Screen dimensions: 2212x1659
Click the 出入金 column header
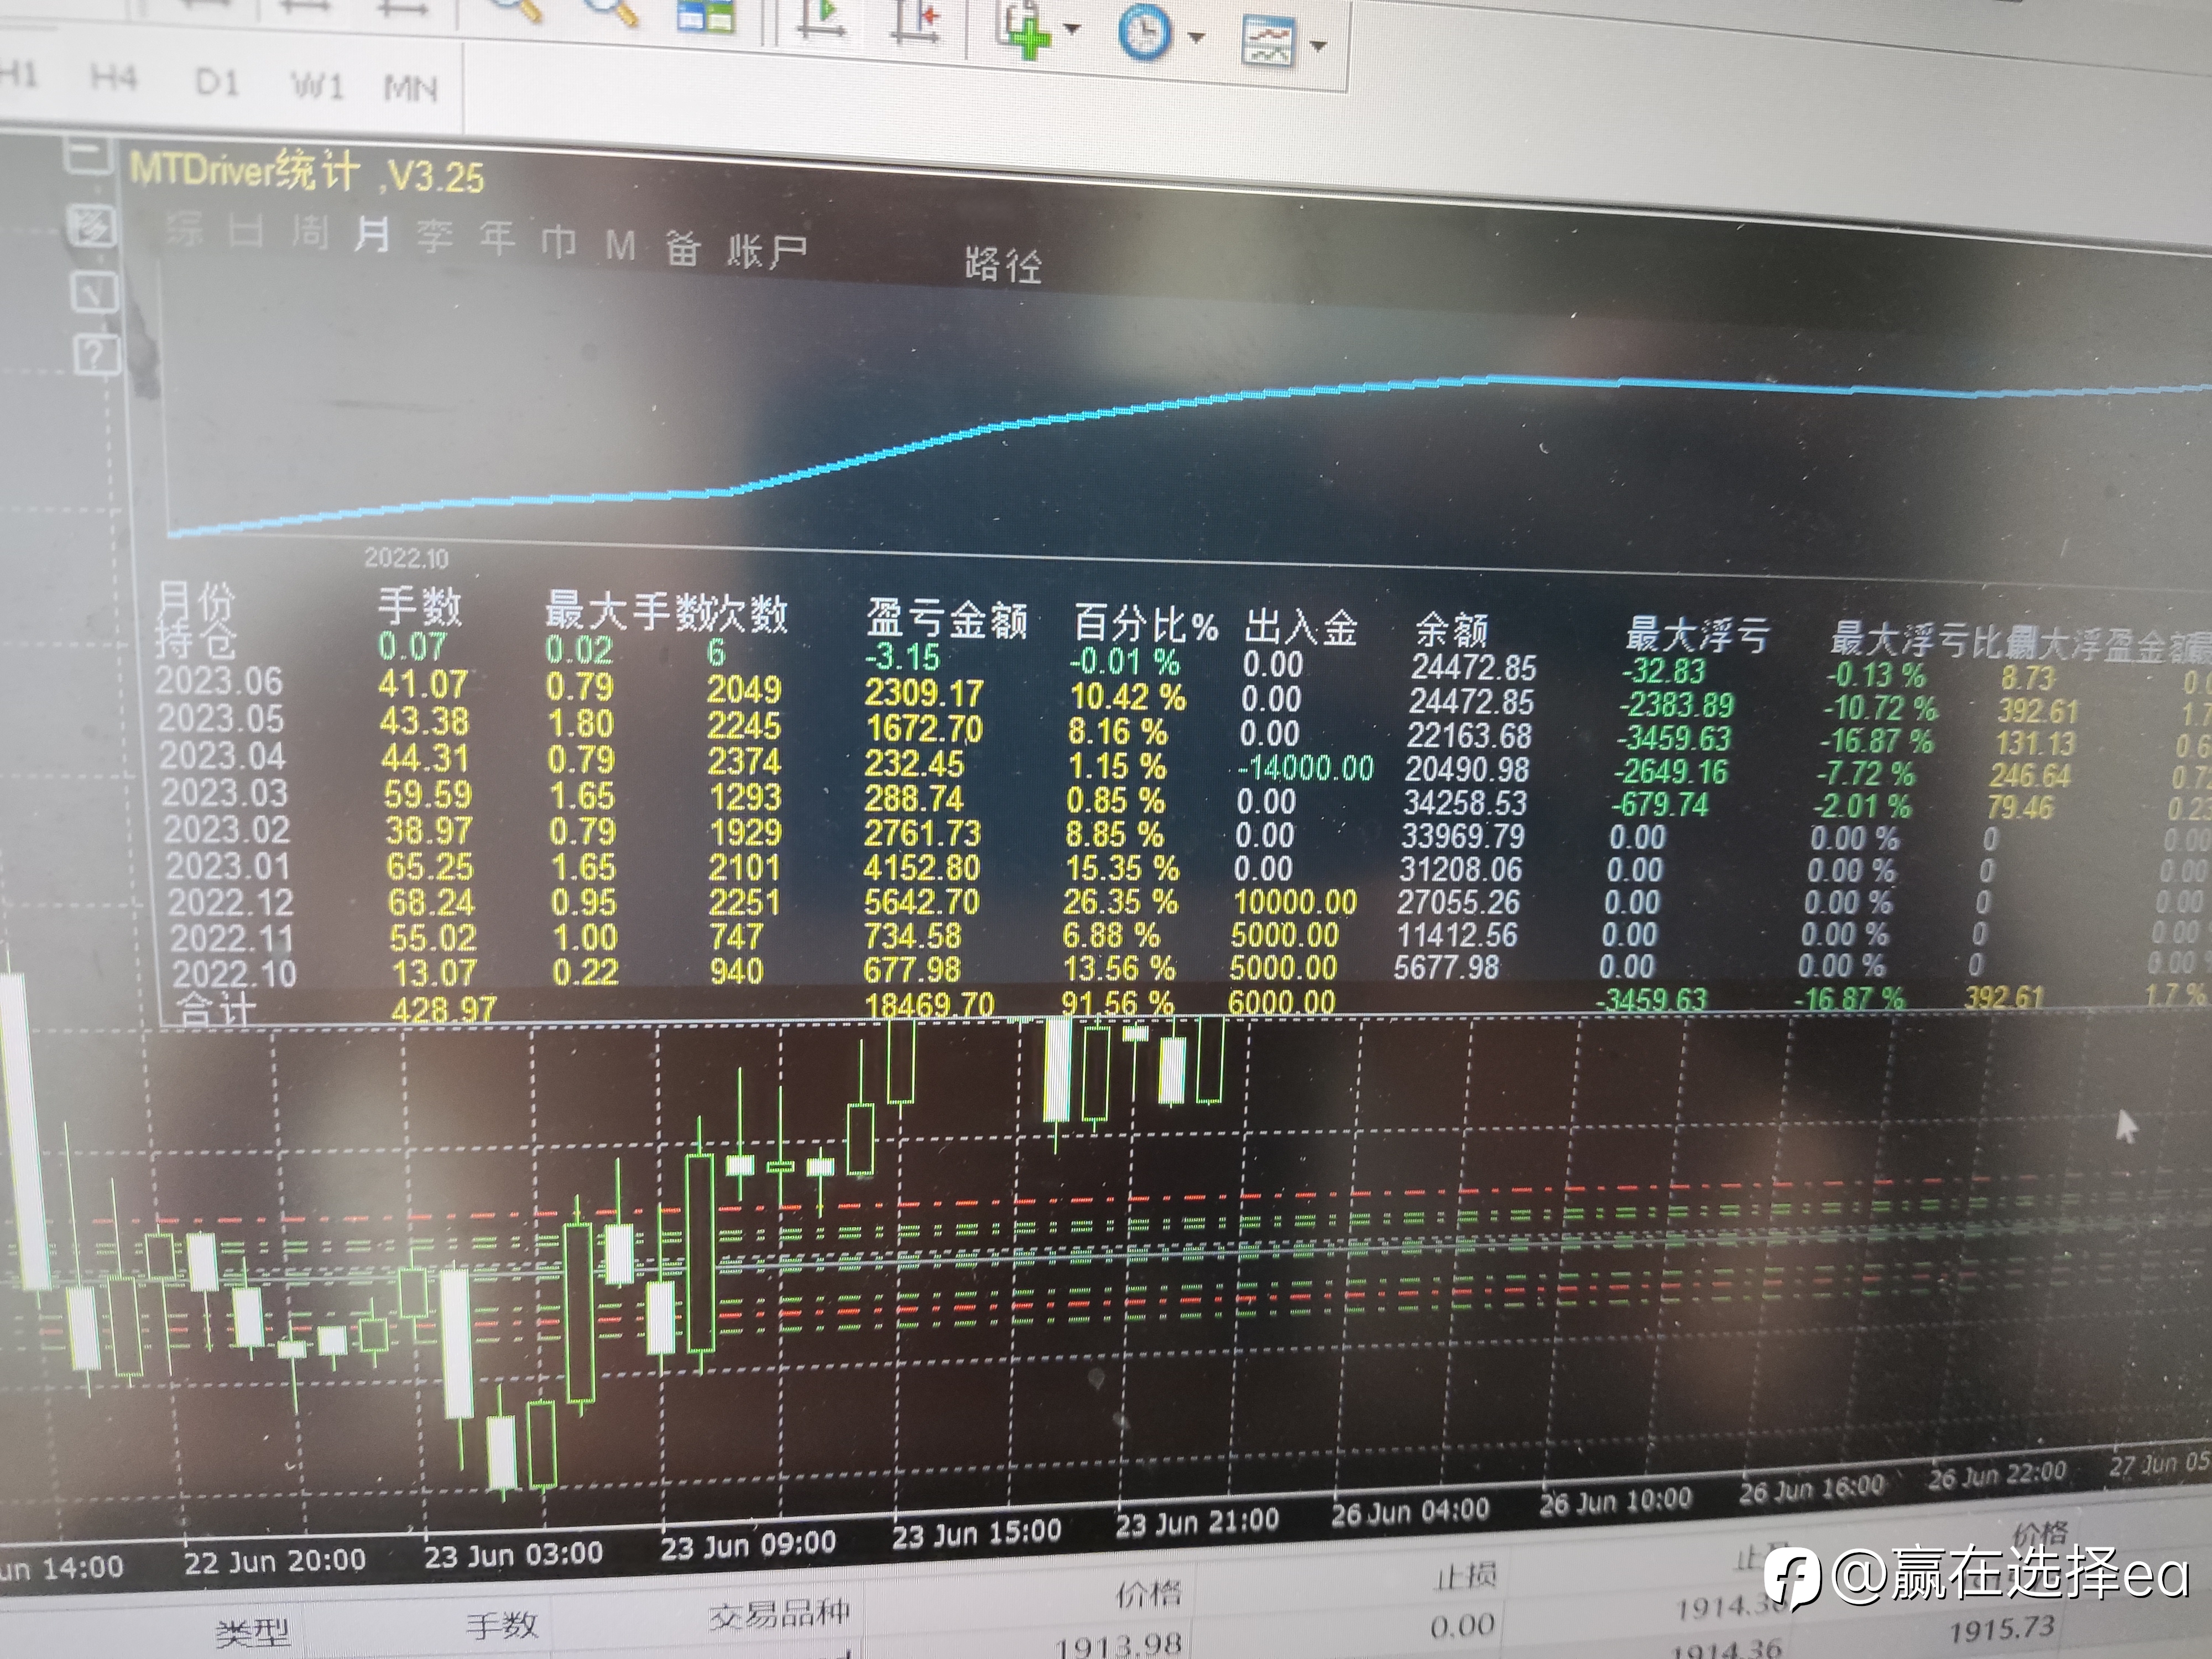tap(1301, 628)
